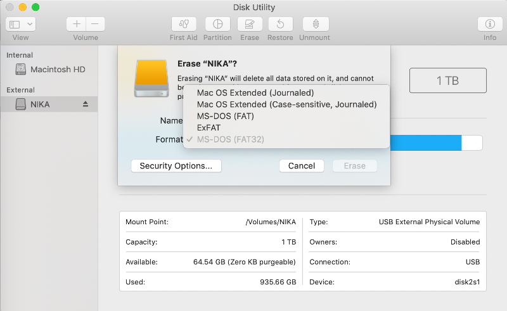Click the yellow NIKA drive image
Image resolution: width=507 pixels, height=311 pixels.
pos(151,79)
